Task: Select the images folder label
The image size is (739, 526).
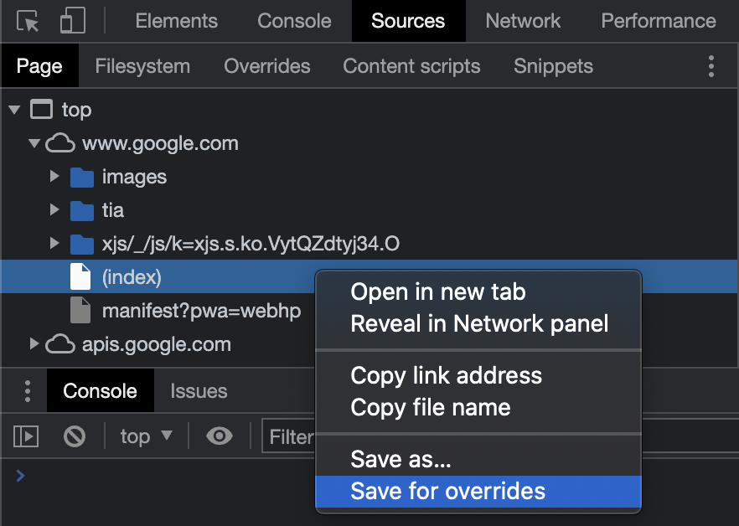Action: tap(134, 178)
